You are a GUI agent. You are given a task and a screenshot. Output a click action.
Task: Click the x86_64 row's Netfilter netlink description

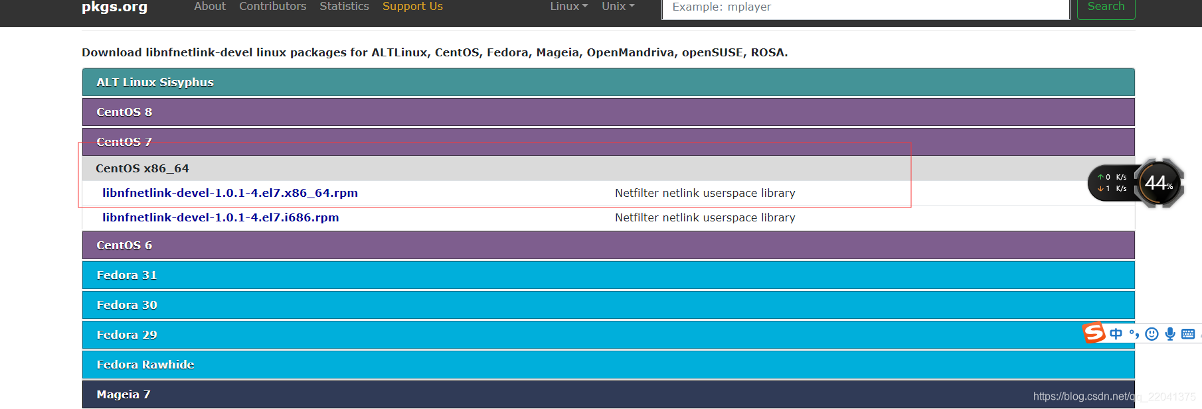tap(705, 193)
